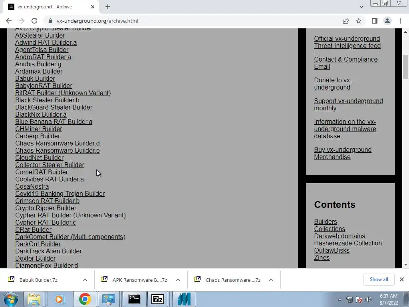The height and width of the screenshot is (307, 409).
Task: Open the volume control
Action: point(369,299)
